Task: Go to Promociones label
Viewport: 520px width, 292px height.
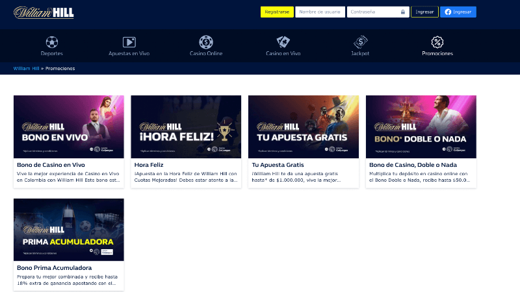Action: (x=437, y=53)
